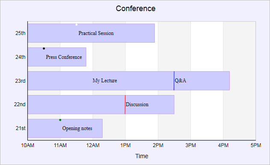Click the 1PM axis tick label
Screen dimensions: 270x165
[125, 145]
